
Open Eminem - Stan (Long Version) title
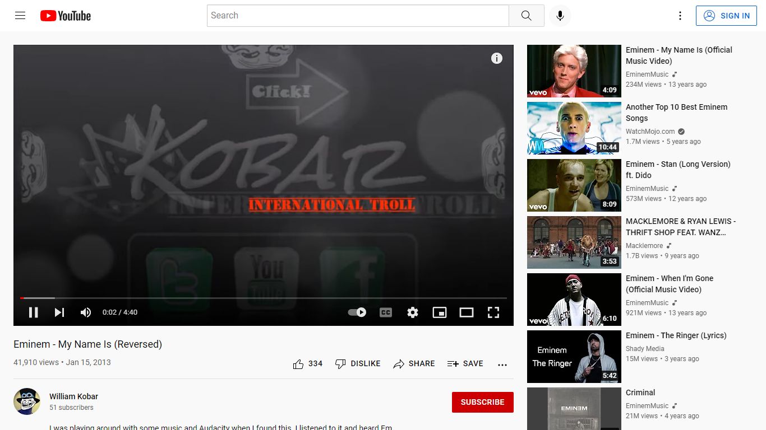point(678,170)
